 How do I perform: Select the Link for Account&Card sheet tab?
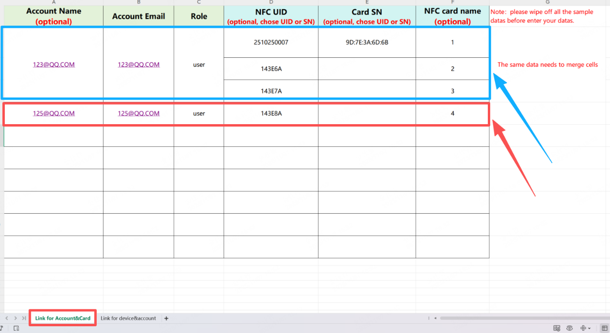pyautogui.click(x=63, y=318)
